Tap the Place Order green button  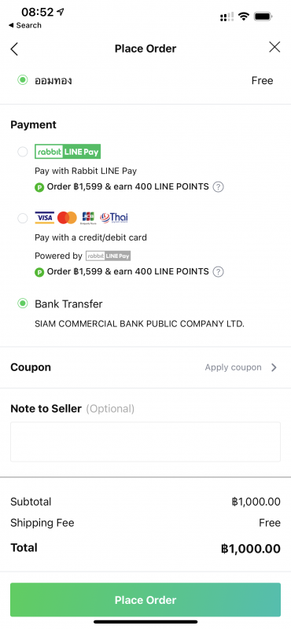click(x=145, y=600)
